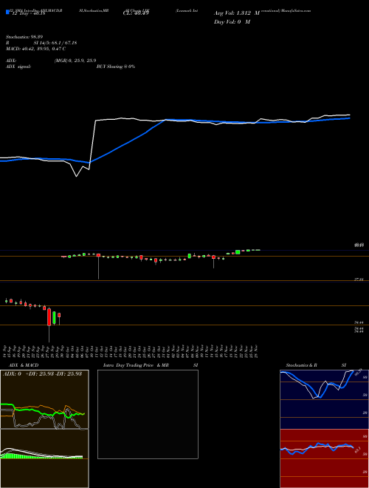Open the navy Stochastics chart panel
The width and height of the screenshot is (369, 488).
pyautogui.click(x=324, y=399)
